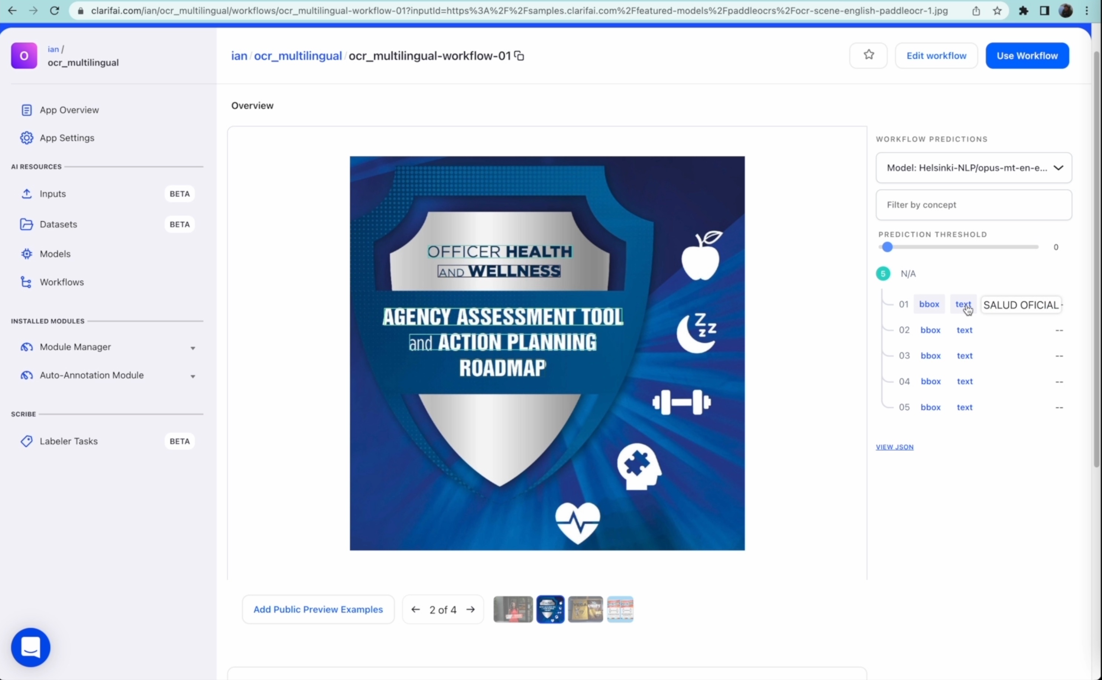Star the workflow with star button
1102x680 pixels.
click(x=868, y=55)
